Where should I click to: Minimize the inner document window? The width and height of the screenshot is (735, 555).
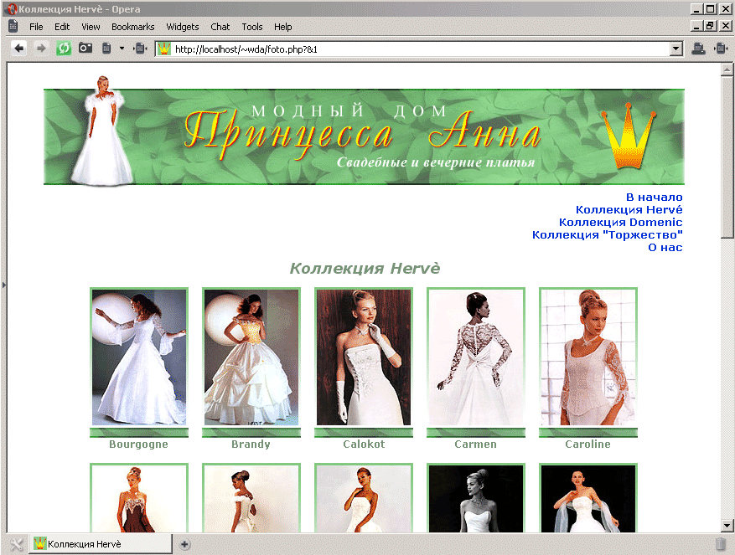[x=696, y=26]
